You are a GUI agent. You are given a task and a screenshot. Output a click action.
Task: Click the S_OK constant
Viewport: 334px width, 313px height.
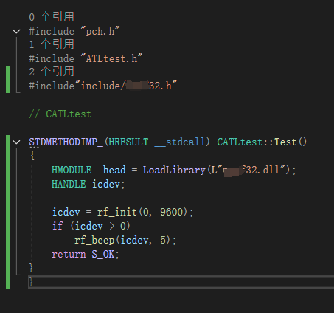click(103, 254)
